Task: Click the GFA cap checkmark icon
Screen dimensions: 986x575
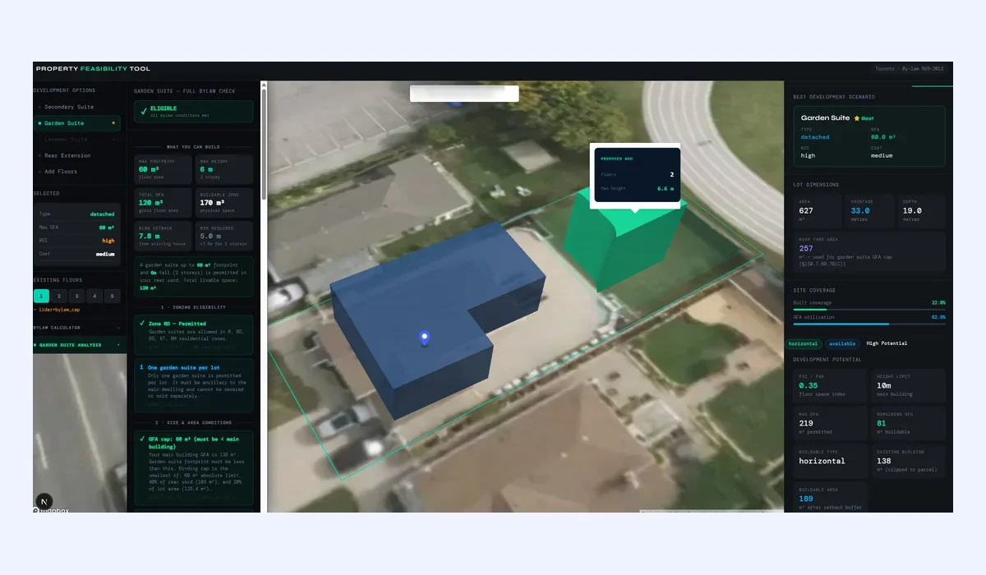Action: pyautogui.click(x=143, y=439)
